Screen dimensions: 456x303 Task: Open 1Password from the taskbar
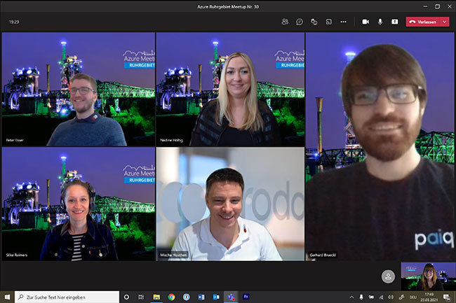pos(187,297)
